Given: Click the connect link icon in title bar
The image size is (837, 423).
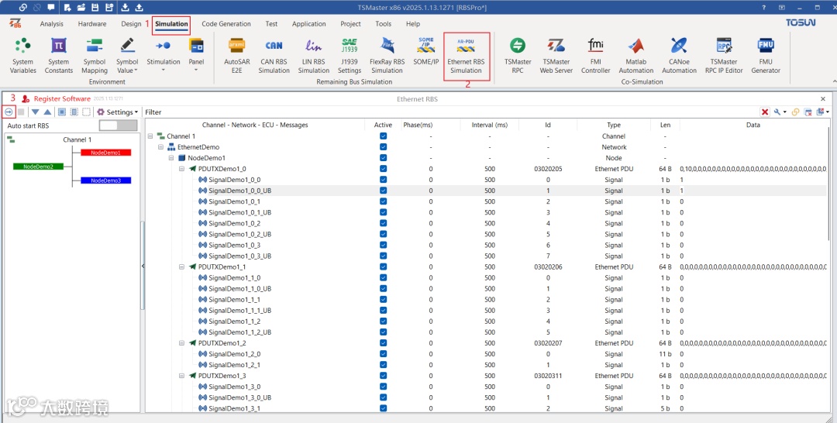Looking at the screenshot, I should [23, 8].
